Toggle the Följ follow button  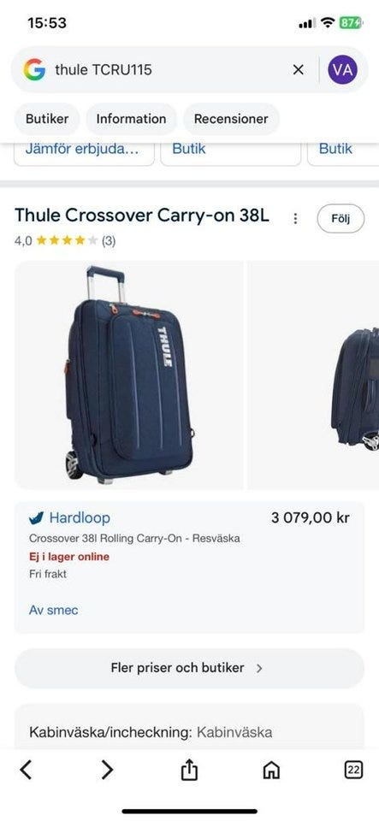tap(341, 218)
